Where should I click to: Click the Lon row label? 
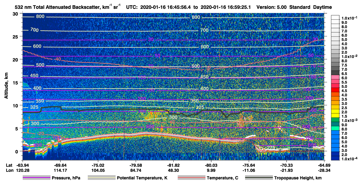pos(9,170)
